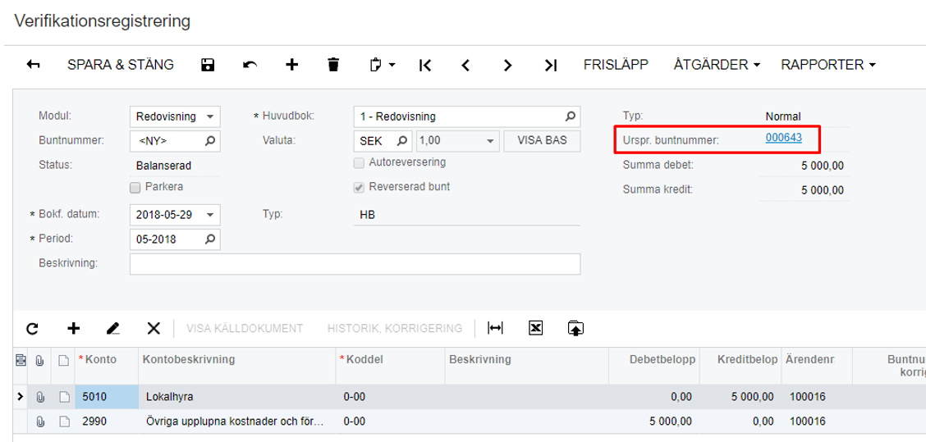The width and height of the screenshot is (926, 442).
Task: Click the FRISLÄPP button
Action: tap(616, 65)
